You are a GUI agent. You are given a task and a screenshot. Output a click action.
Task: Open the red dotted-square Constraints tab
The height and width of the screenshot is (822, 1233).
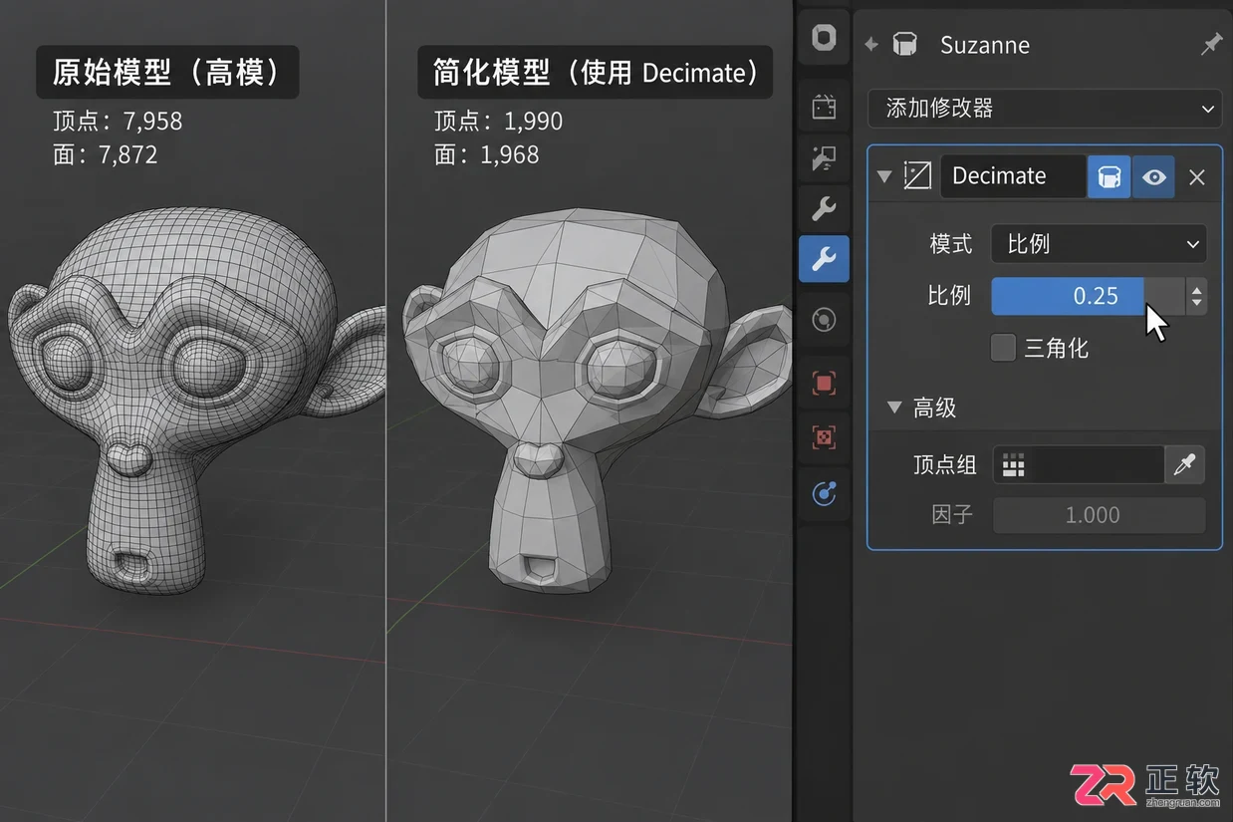coord(824,437)
